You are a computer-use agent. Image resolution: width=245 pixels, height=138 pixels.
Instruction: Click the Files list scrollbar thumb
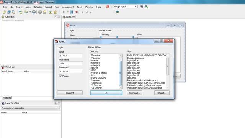[x=168, y=66]
